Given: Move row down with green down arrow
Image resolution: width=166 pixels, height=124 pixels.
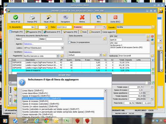Looking at the screenshot, I should tap(153, 73).
